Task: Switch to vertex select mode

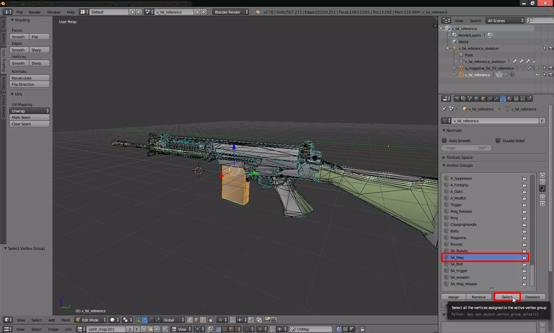Action: coord(190,320)
